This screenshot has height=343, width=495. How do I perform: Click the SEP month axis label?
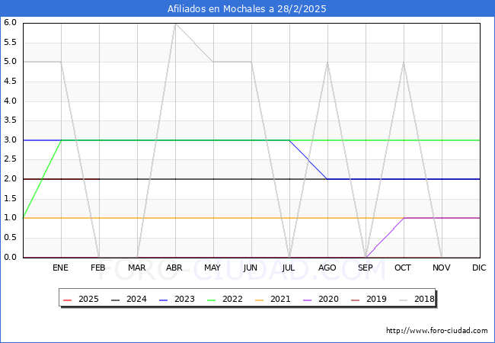pyautogui.click(x=366, y=268)
